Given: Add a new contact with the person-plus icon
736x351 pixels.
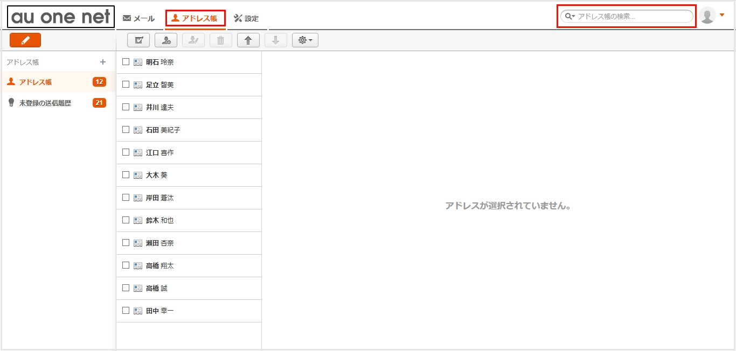Looking at the screenshot, I should (166, 40).
